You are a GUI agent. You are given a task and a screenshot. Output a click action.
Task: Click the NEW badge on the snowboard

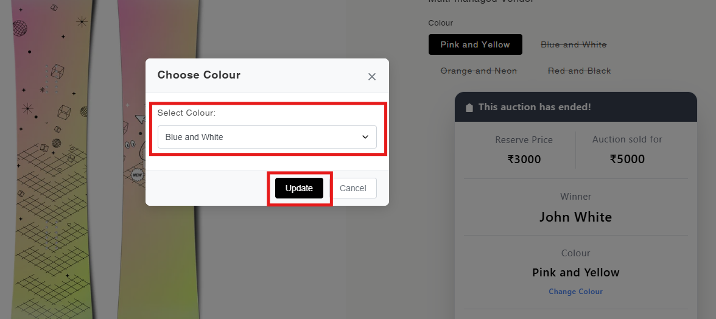137,175
